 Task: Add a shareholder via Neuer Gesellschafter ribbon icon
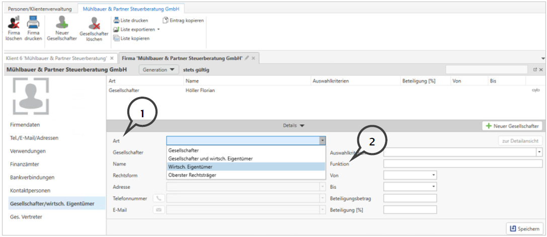pyautogui.click(x=61, y=23)
